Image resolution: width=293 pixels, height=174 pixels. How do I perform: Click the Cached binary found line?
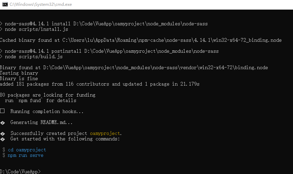[x=140, y=40]
